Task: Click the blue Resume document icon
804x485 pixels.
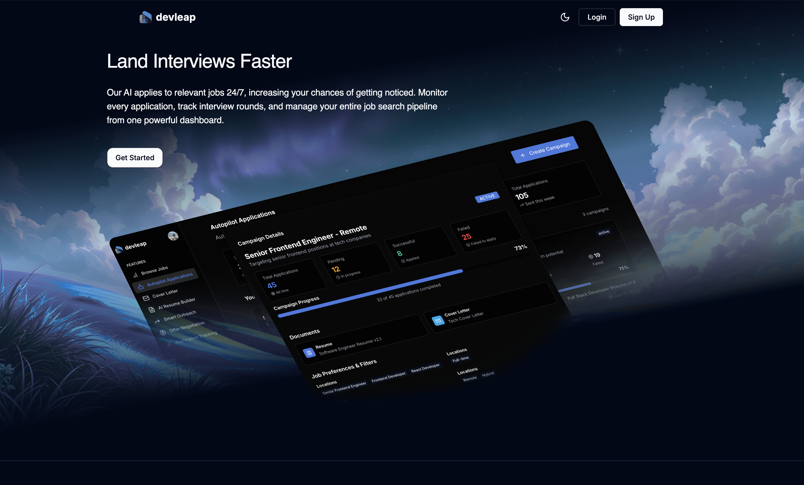Action: [309, 353]
